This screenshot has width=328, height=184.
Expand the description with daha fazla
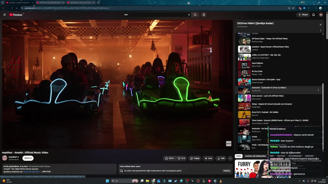[46, 172]
